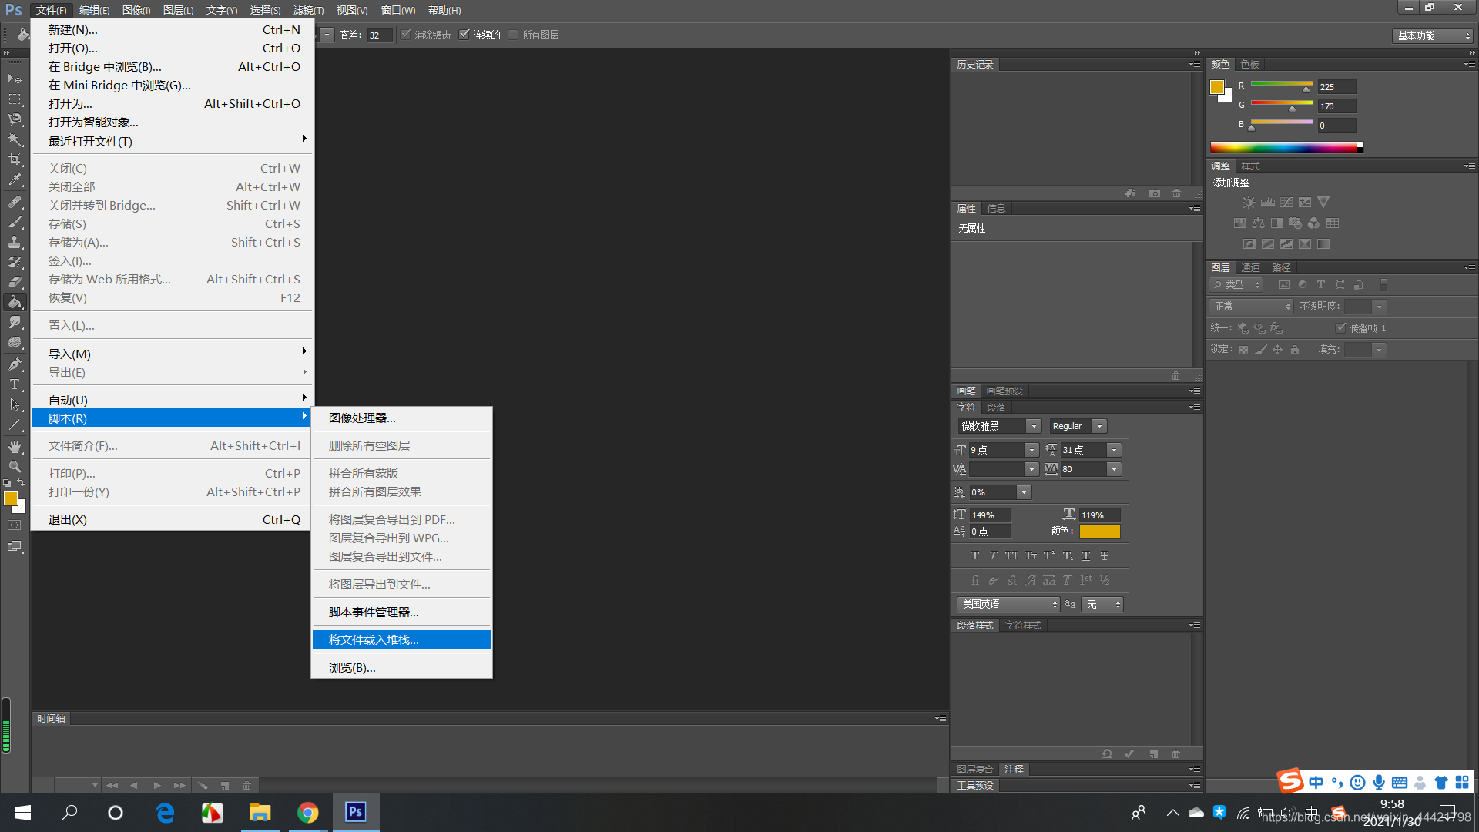Expand the 基本功能 workspace dropdown

[x=1433, y=35]
